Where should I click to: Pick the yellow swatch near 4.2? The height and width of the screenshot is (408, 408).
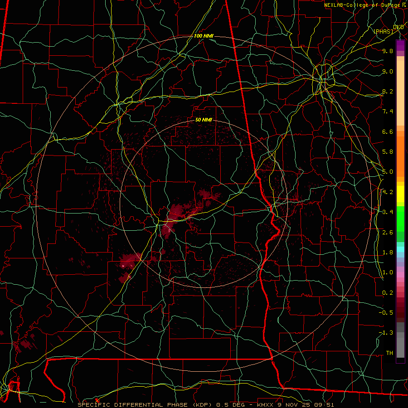tap(400, 194)
